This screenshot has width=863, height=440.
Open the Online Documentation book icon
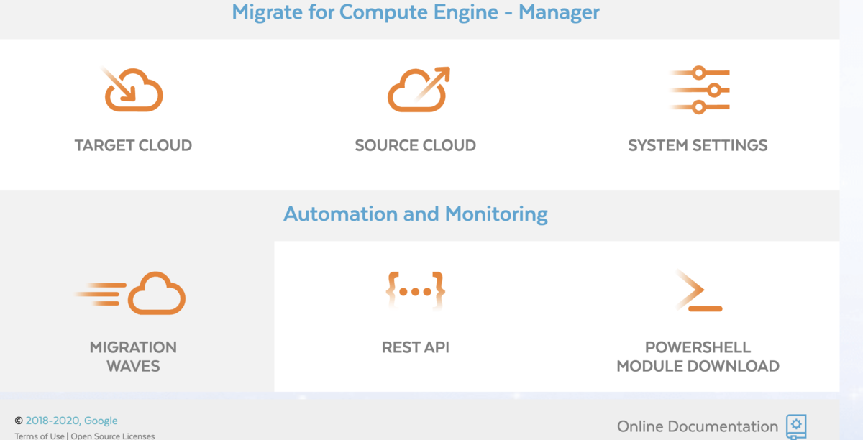coord(796,425)
